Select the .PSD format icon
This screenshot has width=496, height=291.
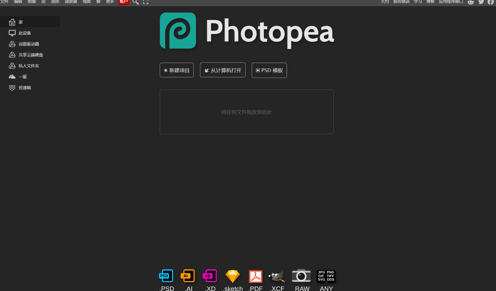click(166, 276)
